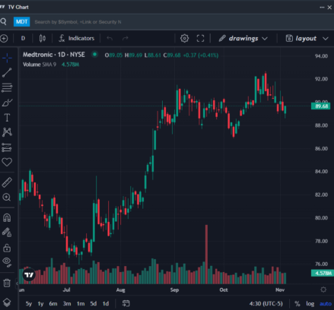334x310 pixels.
Task: Click the TradingView logo on chart
Action: tap(29, 275)
